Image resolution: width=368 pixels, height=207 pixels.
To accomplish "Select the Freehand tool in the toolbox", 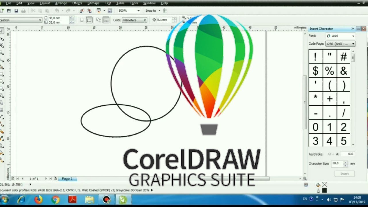I will pos(2,60).
